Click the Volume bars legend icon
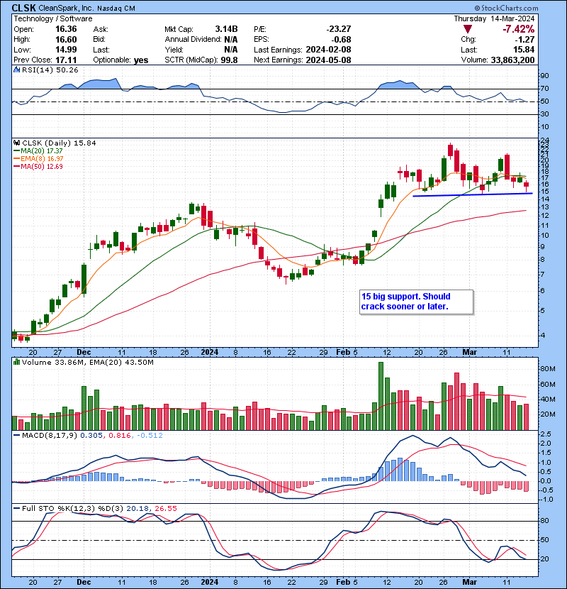Screen dimensions: 567x589 tap(16, 362)
